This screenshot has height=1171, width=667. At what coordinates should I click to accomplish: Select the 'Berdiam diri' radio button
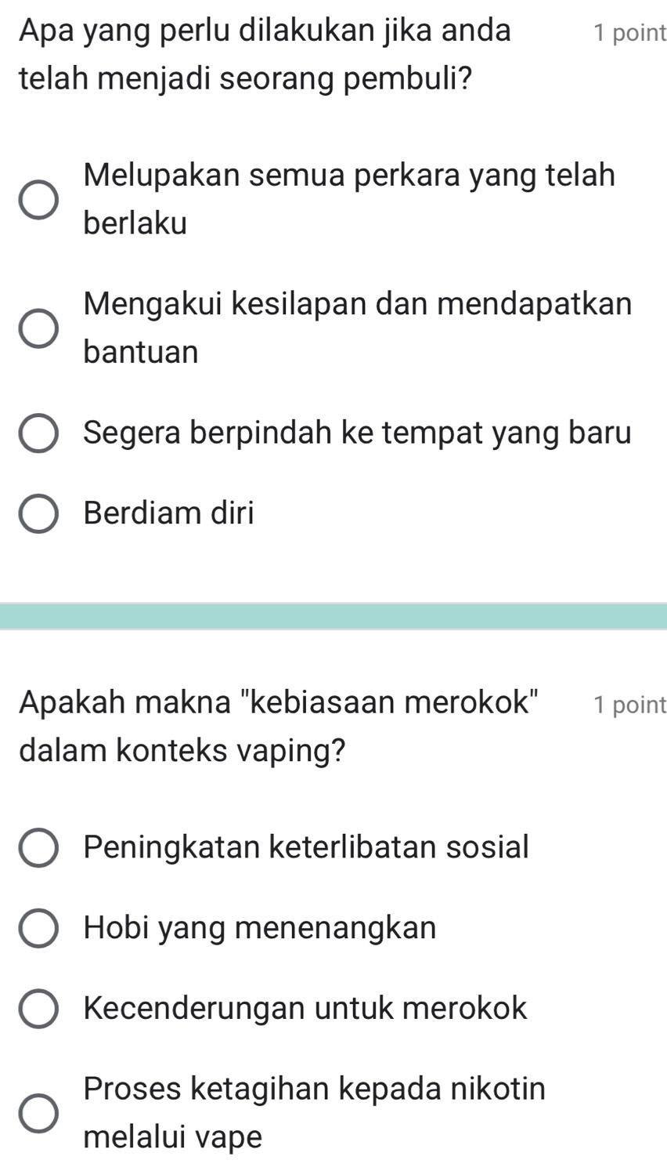(38, 514)
